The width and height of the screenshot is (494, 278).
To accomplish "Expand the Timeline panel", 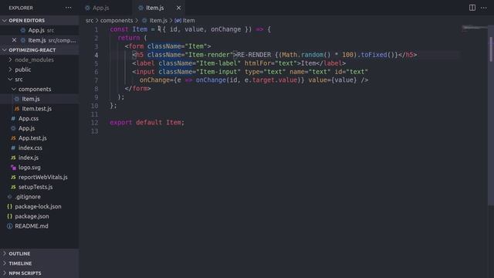I will (x=39, y=263).
